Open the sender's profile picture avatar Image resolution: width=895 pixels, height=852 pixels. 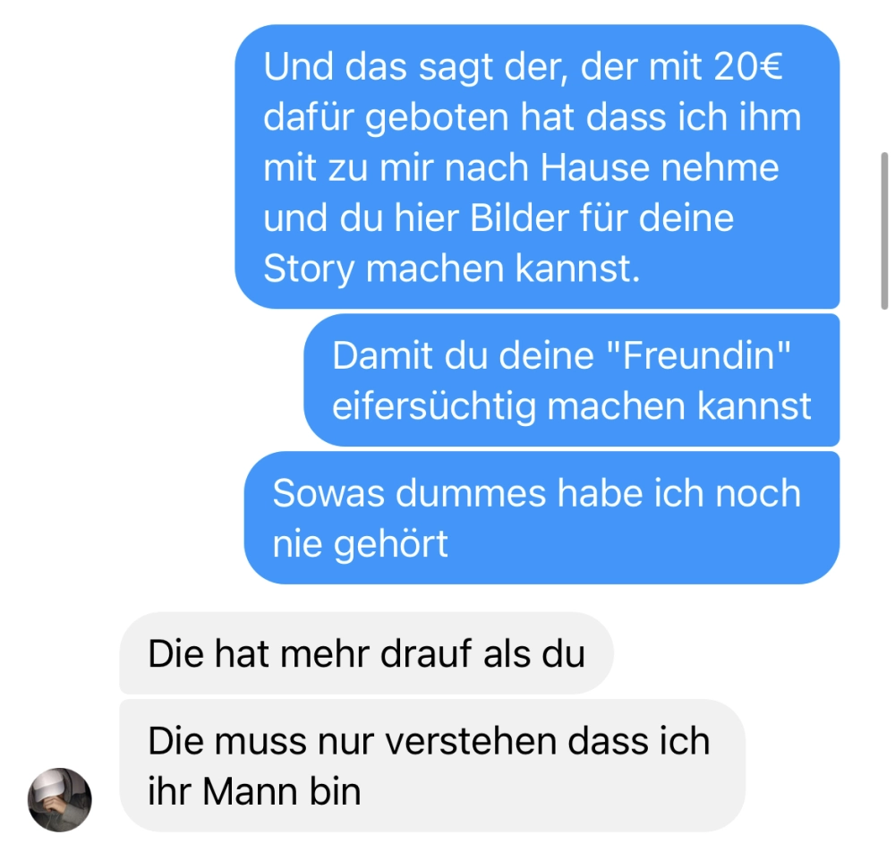(60, 799)
